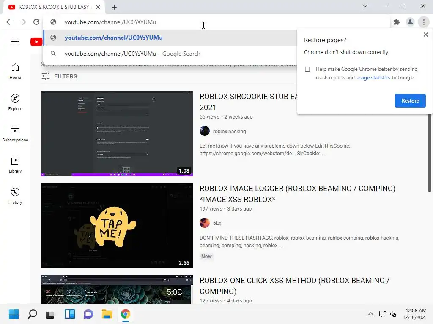
Task: Open Widgets on the taskbar
Action: coord(70,314)
